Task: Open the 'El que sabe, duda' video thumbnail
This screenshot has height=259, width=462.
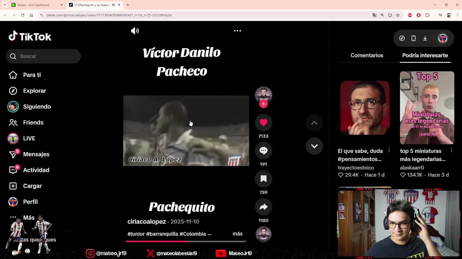Action: click(x=365, y=108)
